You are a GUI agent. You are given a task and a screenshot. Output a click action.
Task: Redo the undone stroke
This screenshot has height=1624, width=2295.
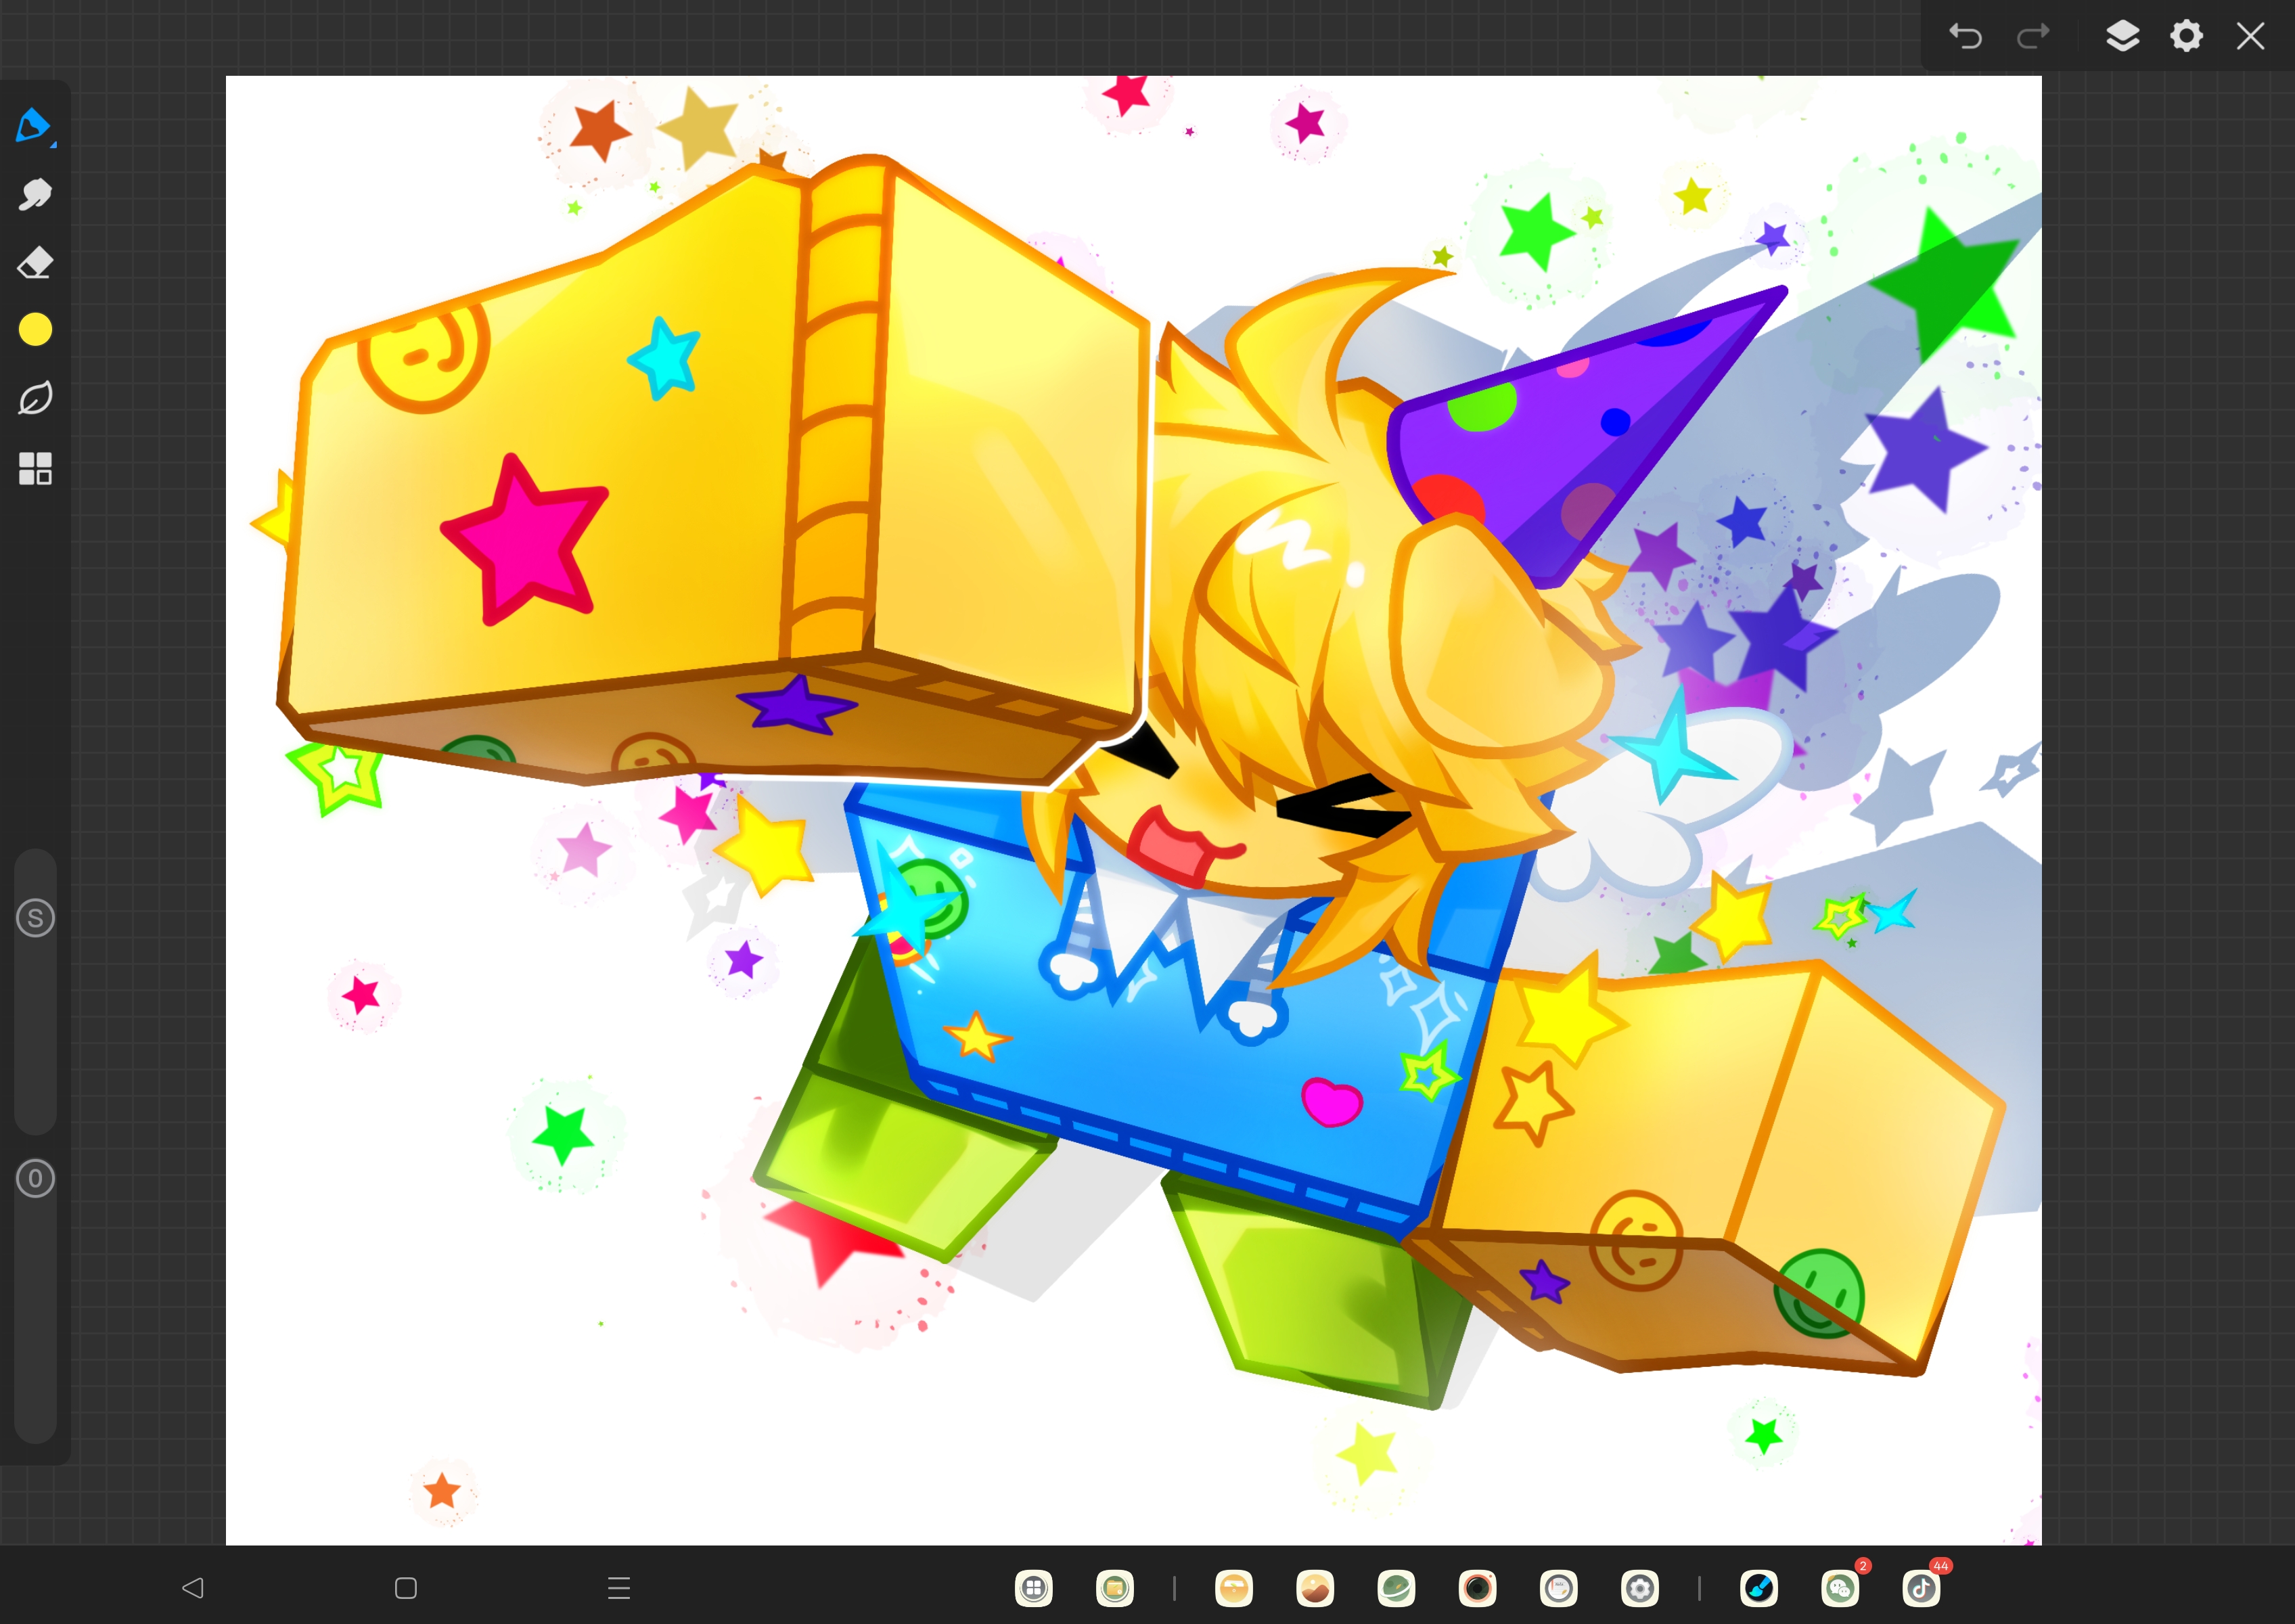click(x=2033, y=37)
